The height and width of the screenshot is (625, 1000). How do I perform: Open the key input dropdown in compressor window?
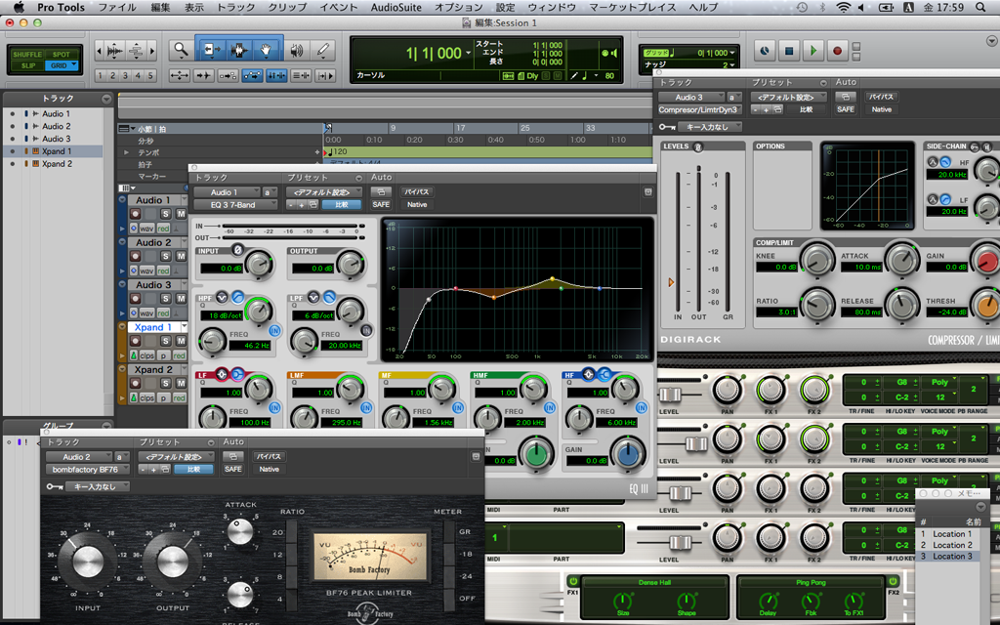[x=709, y=127]
